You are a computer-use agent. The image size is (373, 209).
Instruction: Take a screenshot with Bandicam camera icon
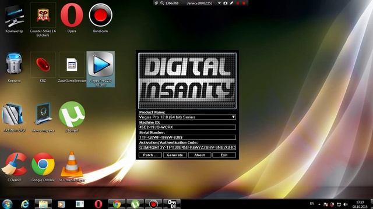(x=226, y=3)
